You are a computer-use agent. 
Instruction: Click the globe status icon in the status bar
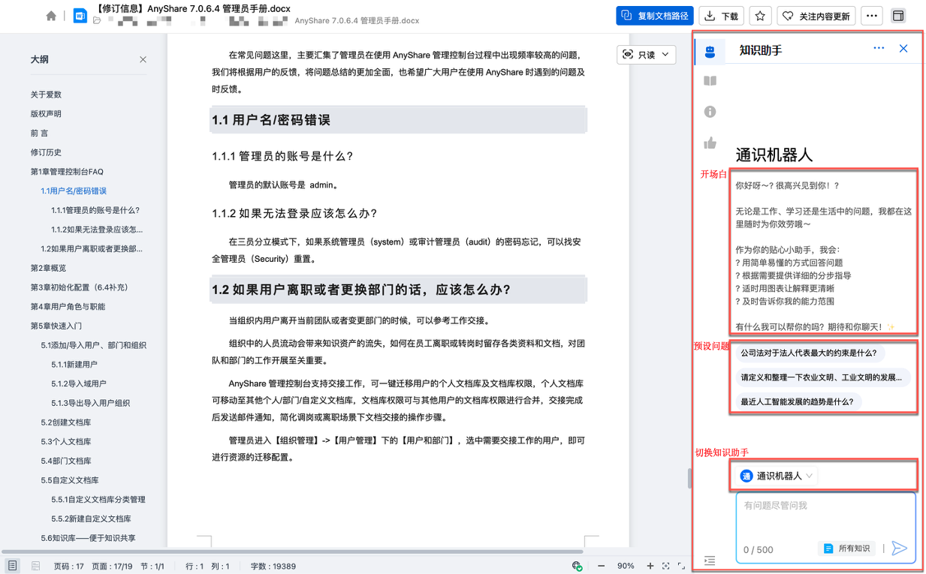click(577, 566)
